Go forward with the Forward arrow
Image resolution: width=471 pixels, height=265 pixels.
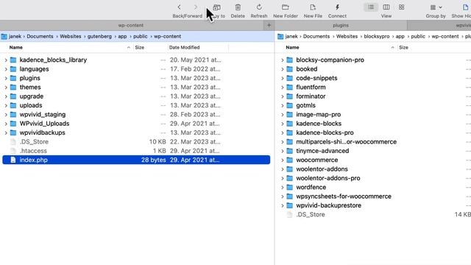click(196, 7)
